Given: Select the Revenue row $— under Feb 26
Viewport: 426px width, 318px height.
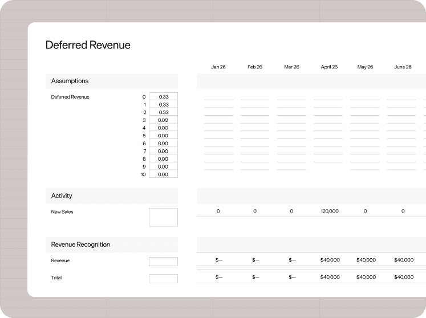Looking at the screenshot, I should tap(255, 260).
